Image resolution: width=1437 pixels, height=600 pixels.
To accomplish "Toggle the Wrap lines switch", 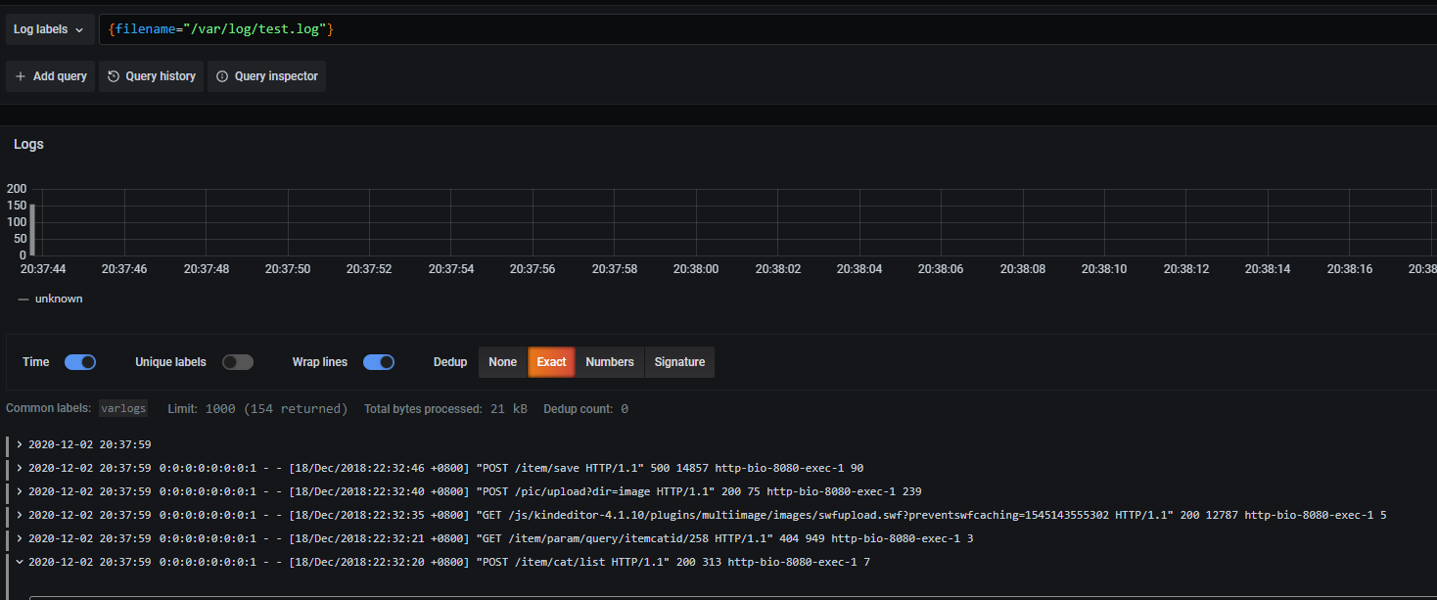I will tap(379, 362).
